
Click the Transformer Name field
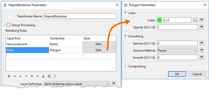(80, 16)
